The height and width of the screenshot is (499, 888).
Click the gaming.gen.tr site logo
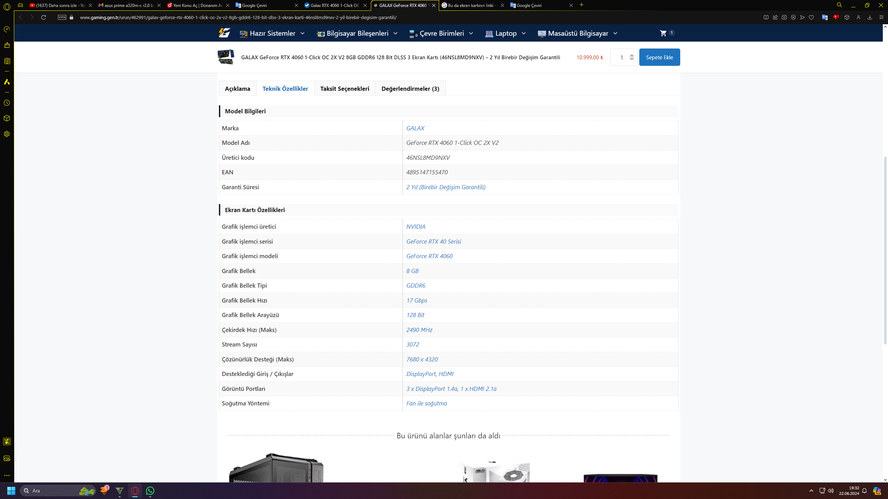224,33
